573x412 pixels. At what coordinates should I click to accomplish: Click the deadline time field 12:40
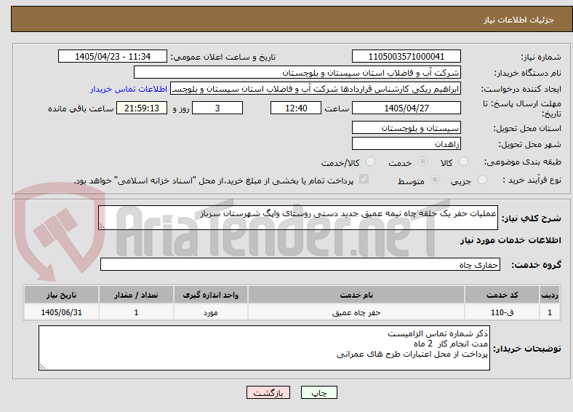click(x=296, y=108)
